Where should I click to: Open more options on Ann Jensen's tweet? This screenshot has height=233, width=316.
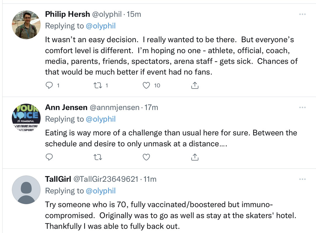pyautogui.click(x=302, y=107)
